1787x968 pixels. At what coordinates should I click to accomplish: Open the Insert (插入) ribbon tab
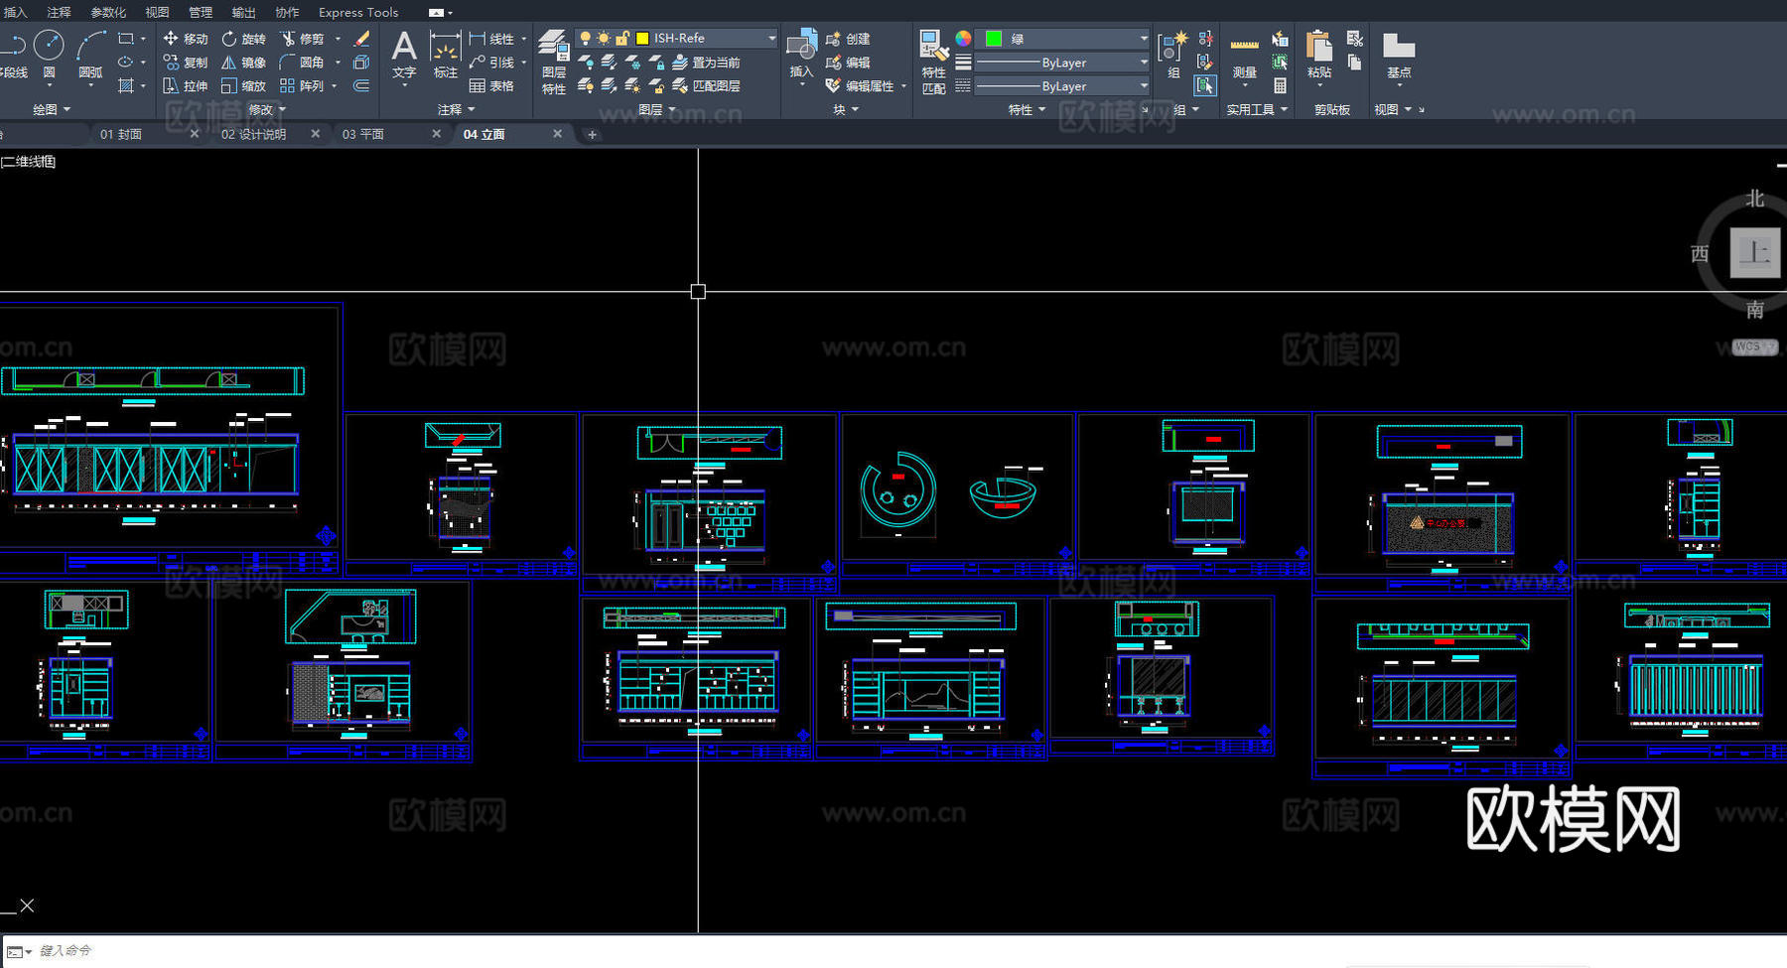[16, 12]
